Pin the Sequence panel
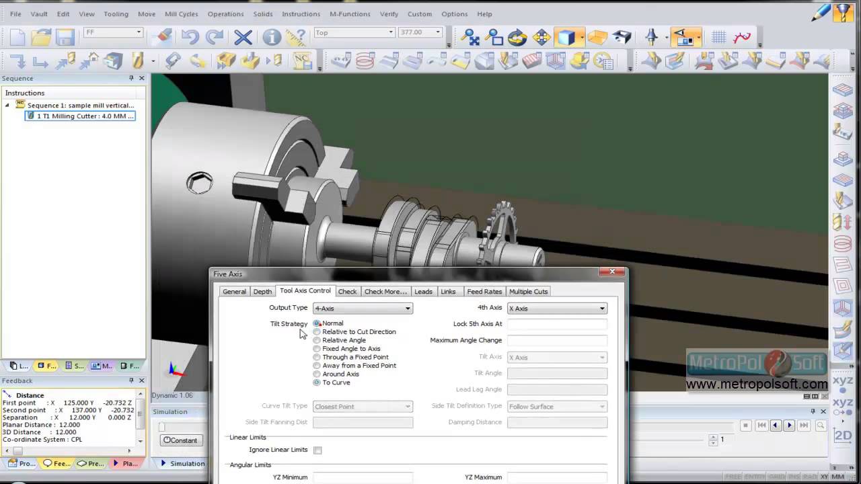The width and height of the screenshot is (861, 484). click(131, 78)
